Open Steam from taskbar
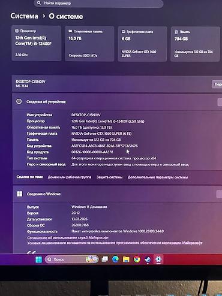This screenshot has height=296, width=222. click(148, 259)
